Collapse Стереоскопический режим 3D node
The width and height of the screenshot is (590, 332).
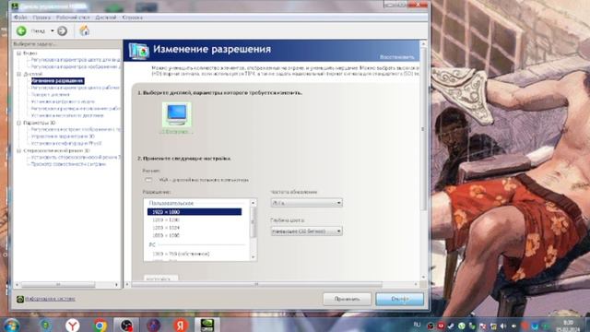[18, 150]
